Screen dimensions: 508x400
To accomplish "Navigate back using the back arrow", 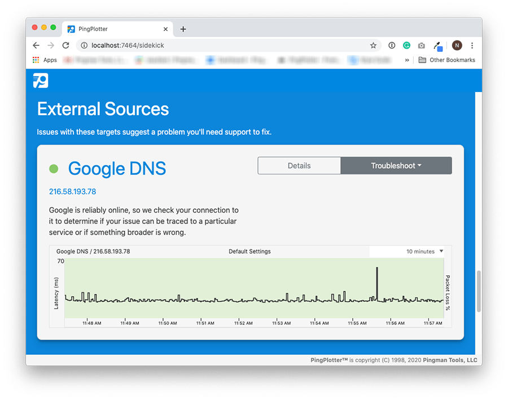I will click(x=36, y=45).
